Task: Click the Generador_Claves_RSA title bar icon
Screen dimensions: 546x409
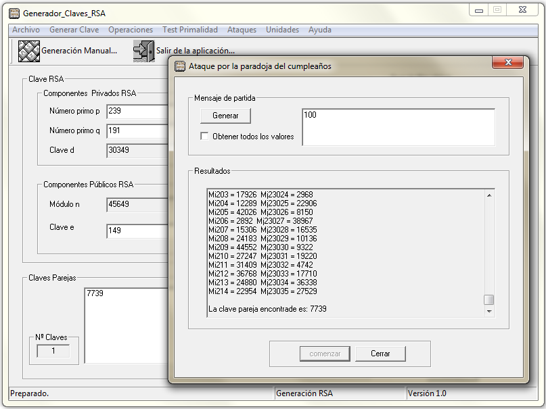Action: click(x=14, y=13)
